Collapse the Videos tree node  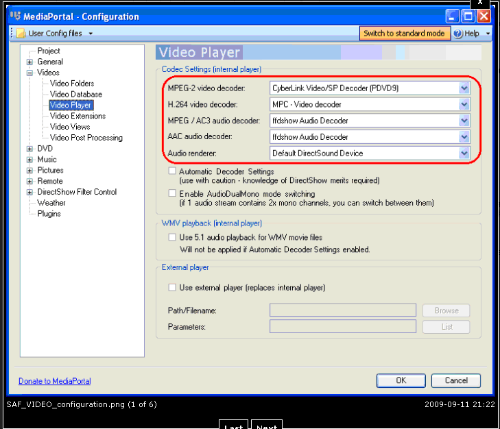(x=29, y=73)
